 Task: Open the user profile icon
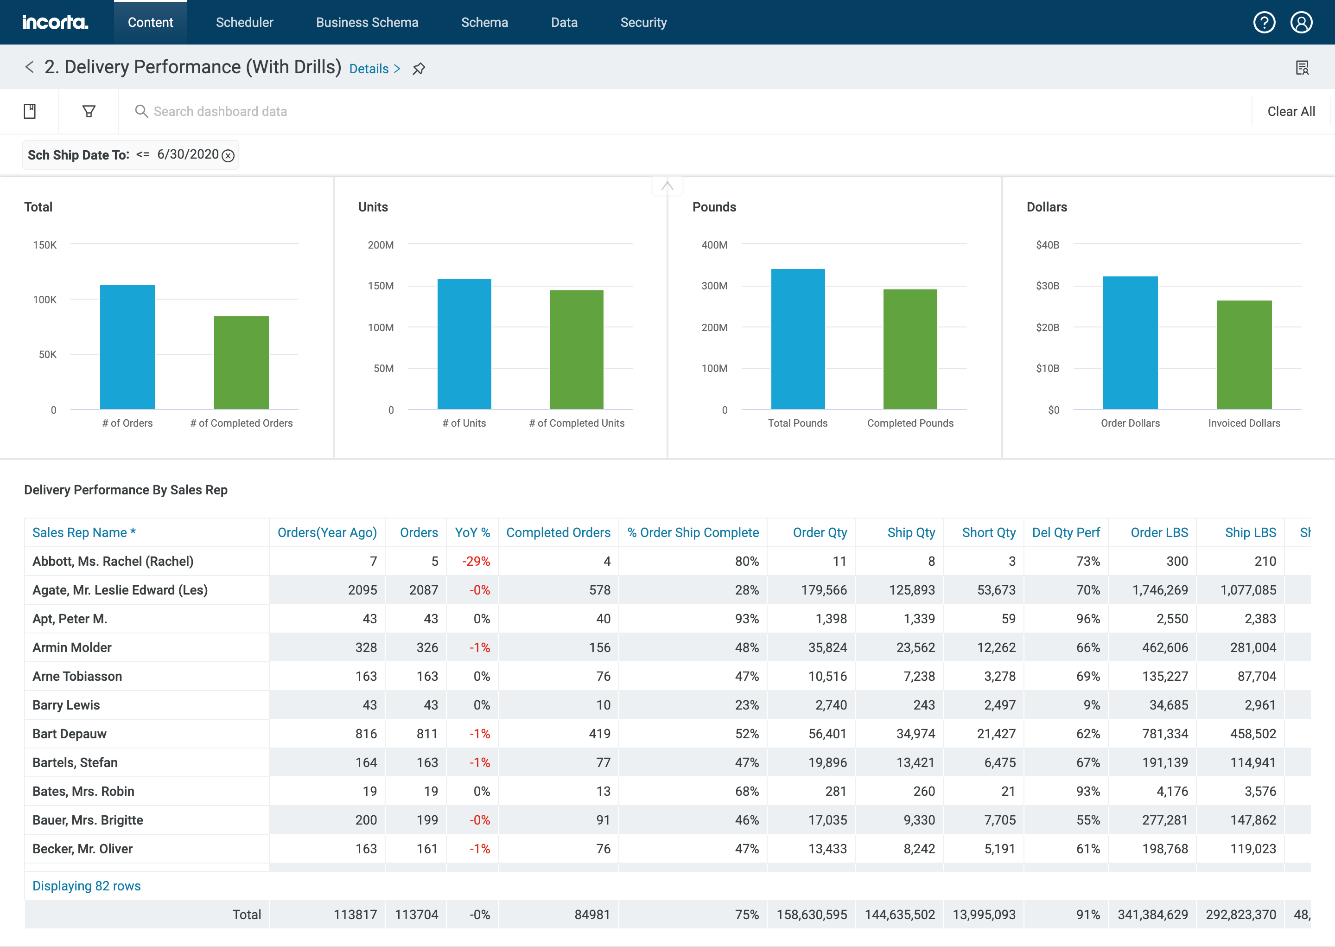click(1301, 23)
